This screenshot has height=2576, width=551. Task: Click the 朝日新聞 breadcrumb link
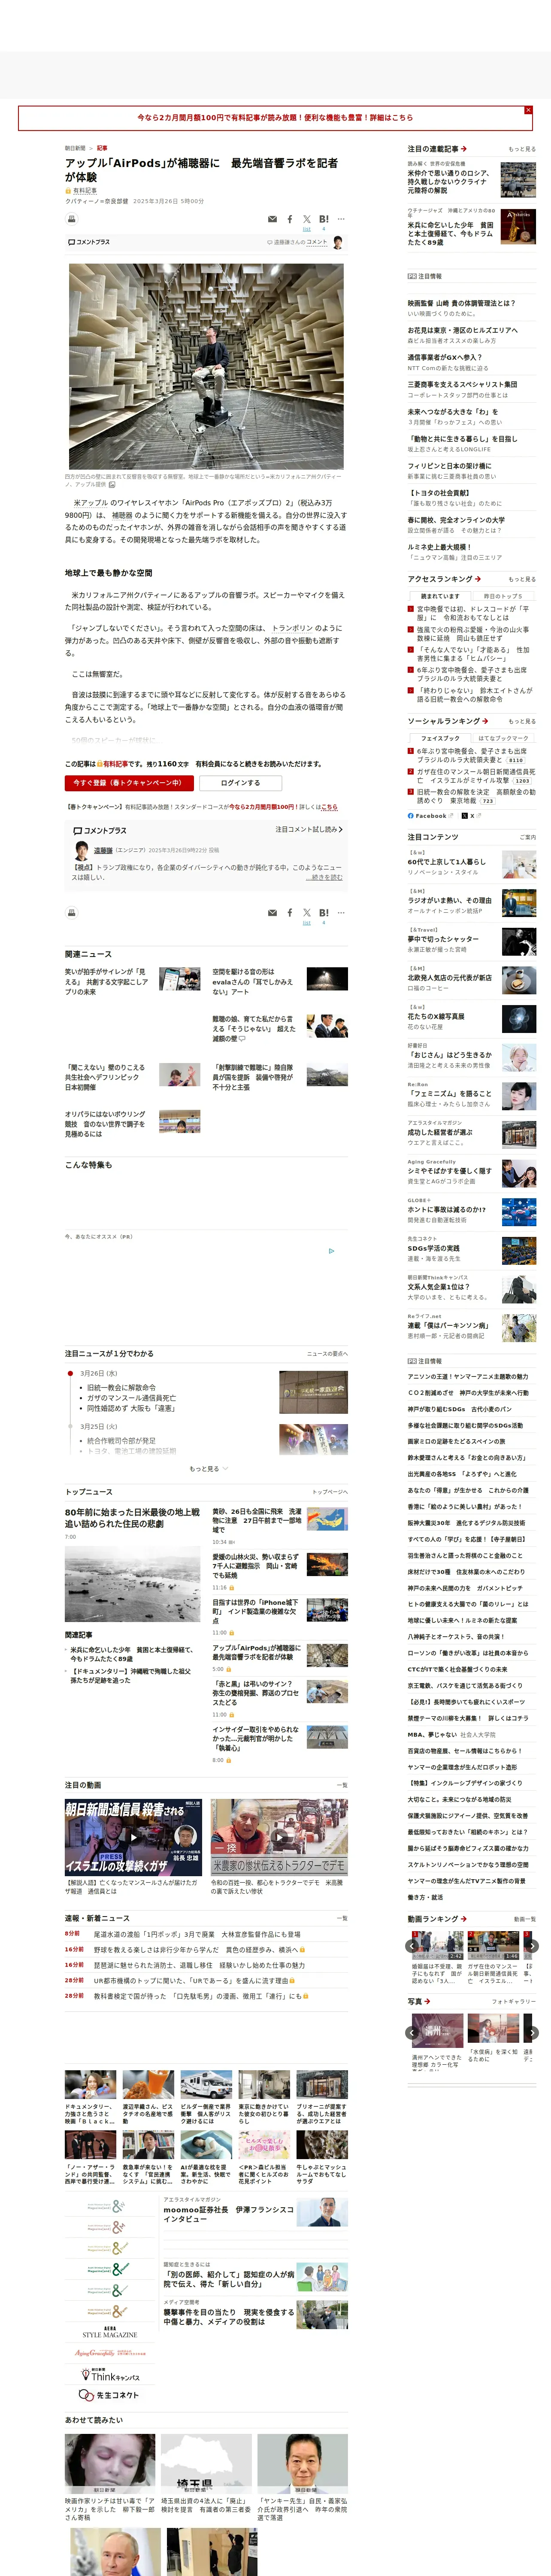(x=75, y=148)
